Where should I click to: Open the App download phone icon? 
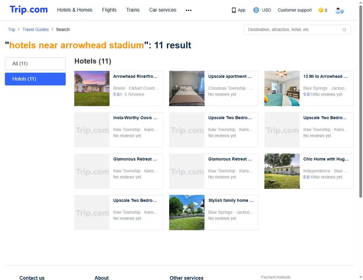click(x=234, y=10)
